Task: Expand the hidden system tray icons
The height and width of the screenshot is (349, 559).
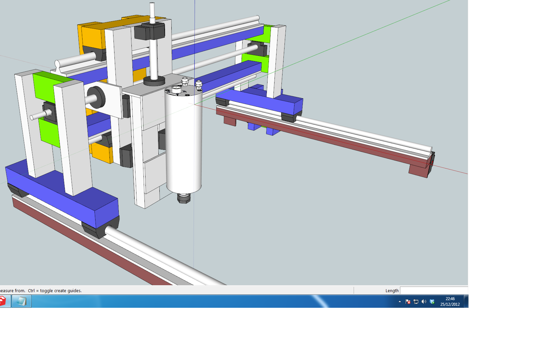Action: [400, 301]
